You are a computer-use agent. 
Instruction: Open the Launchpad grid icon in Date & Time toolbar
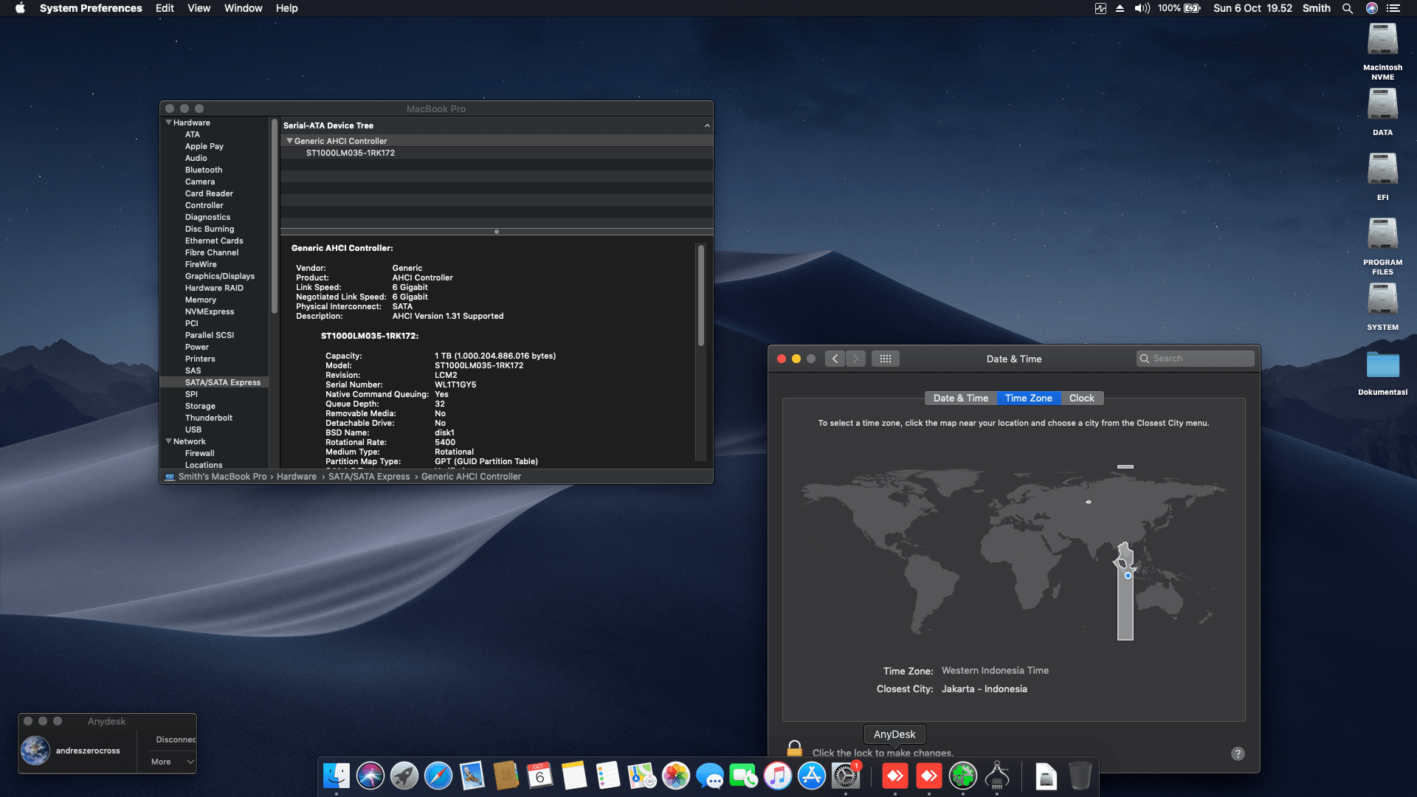point(885,359)
